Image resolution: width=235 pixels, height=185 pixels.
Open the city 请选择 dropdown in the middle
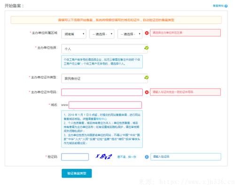click(x=102, y=34)
